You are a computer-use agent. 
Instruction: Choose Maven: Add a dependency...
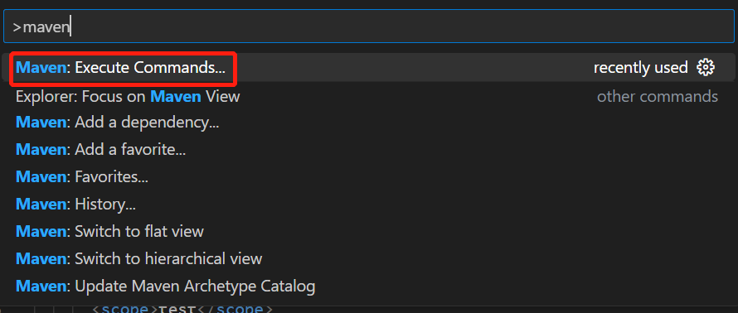point(369,123)
